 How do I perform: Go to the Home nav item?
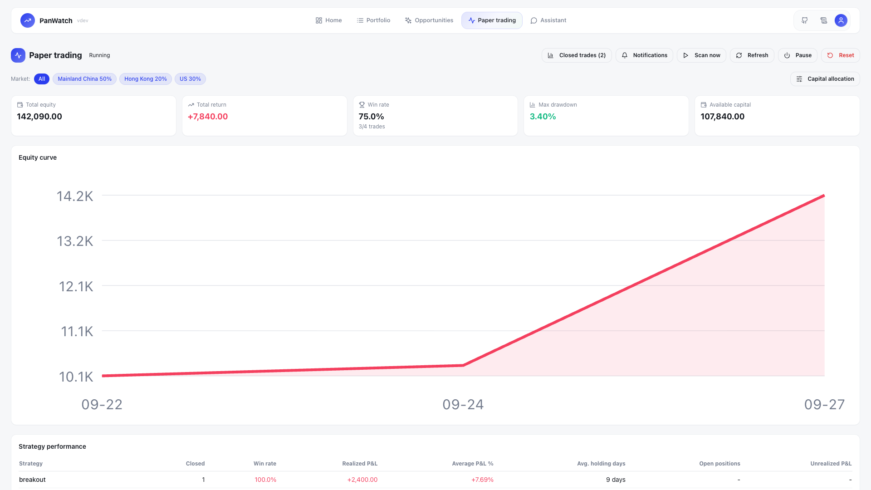point(329,20)
